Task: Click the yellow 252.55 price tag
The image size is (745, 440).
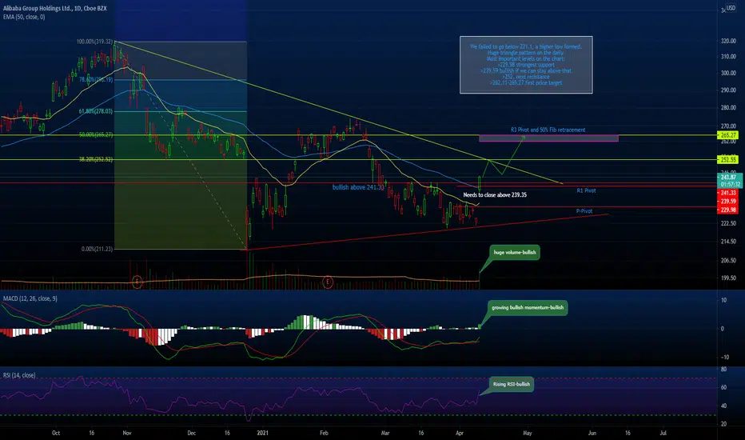Action: [x=727, y=160]
